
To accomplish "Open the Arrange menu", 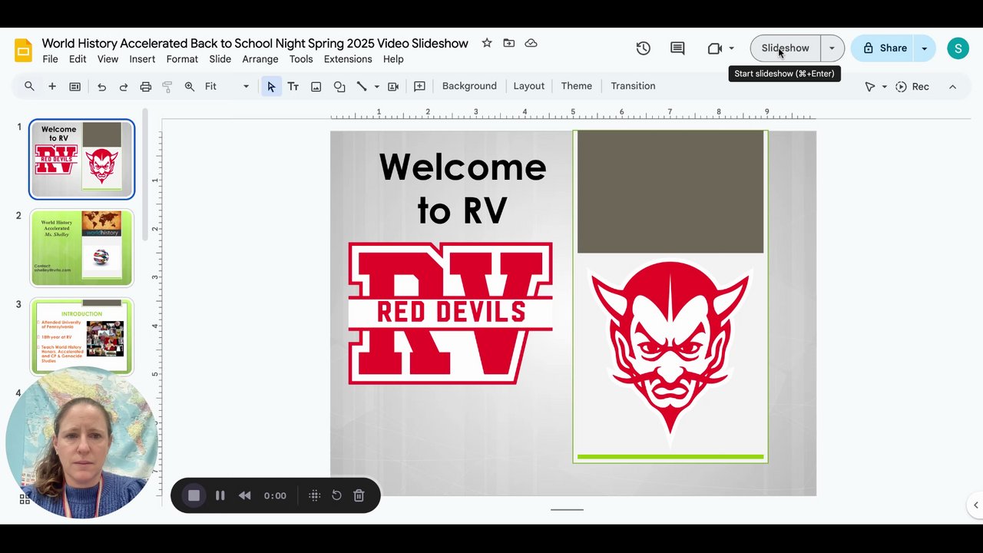I will (x=260, y=59).
